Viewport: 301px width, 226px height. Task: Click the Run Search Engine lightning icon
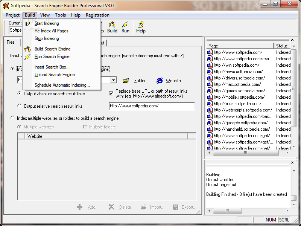point(27,57)
